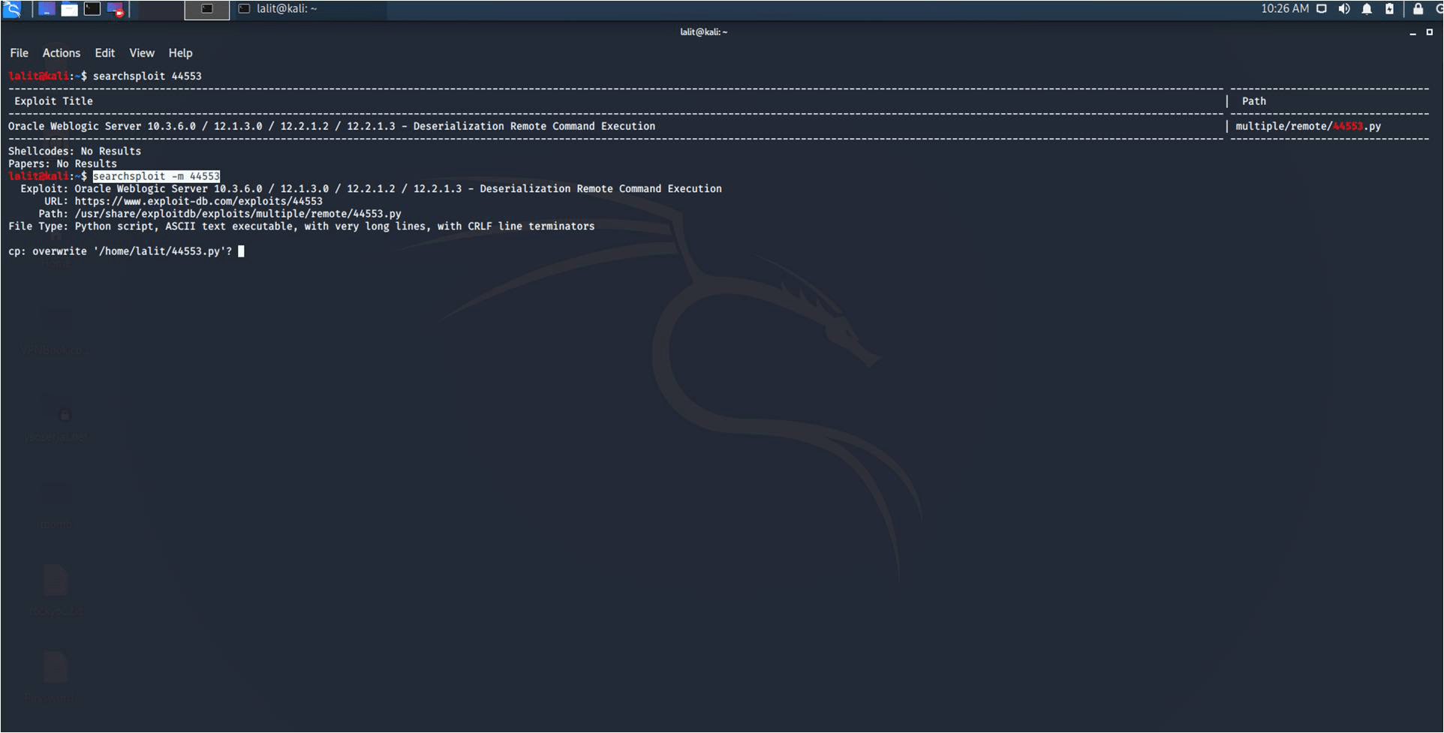Open the notification bell in the system tray
Screen dimensions: 1444x733
pyautogui.click(x=1366, y=9)
